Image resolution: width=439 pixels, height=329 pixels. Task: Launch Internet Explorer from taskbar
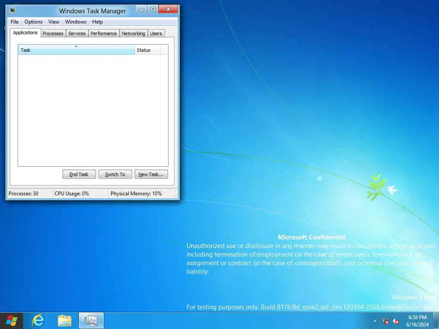[x=38, y=320]
